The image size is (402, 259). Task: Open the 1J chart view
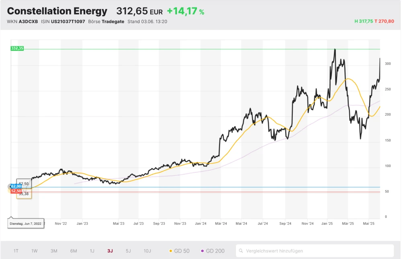point(92,251)
